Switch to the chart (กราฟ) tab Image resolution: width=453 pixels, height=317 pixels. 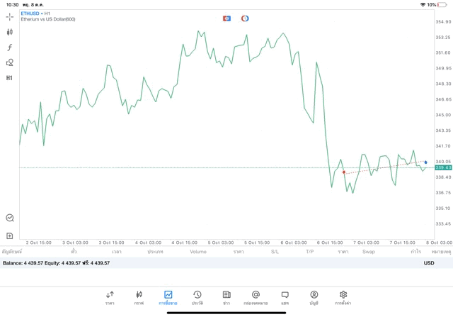click(139, 297)
